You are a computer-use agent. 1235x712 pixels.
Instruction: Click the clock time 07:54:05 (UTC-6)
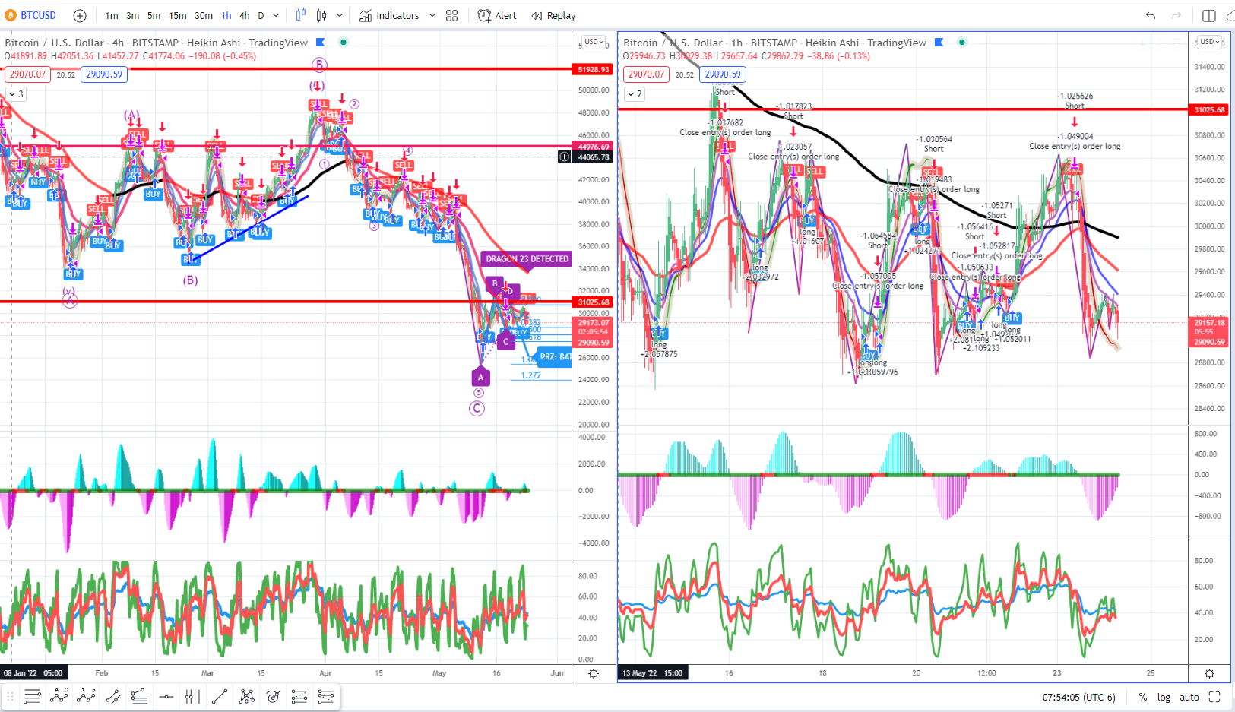tap(1078, 697)
